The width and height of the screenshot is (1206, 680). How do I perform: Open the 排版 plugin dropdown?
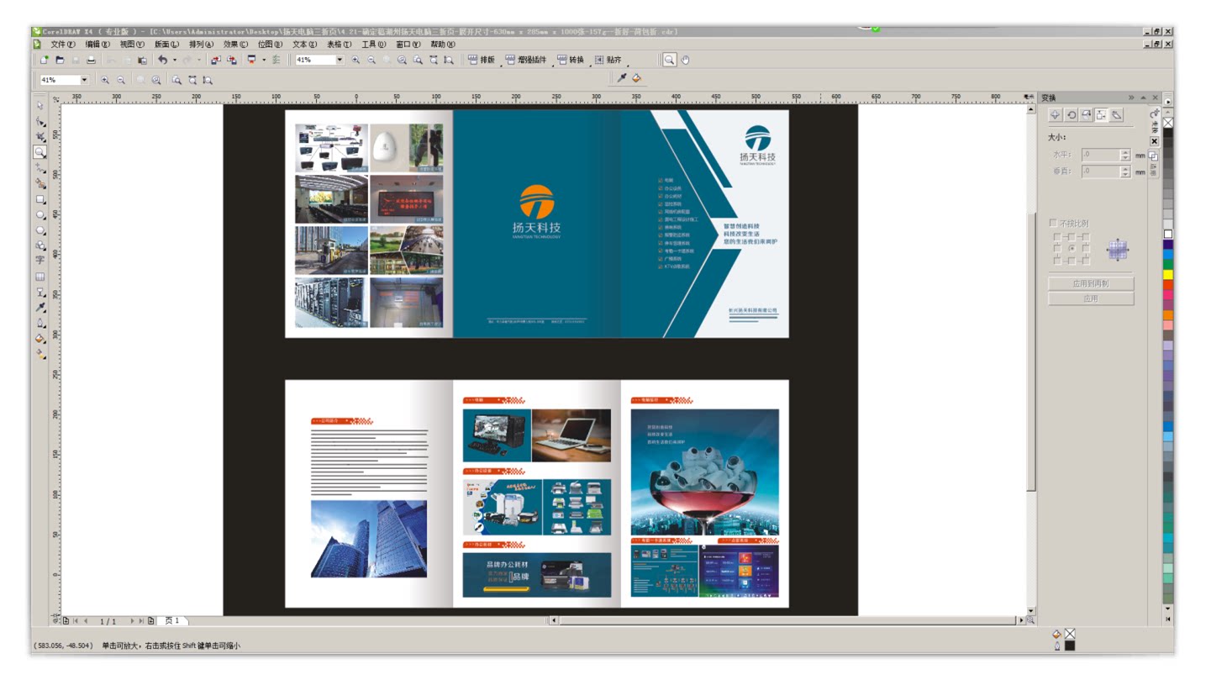(x=482, y=60)
